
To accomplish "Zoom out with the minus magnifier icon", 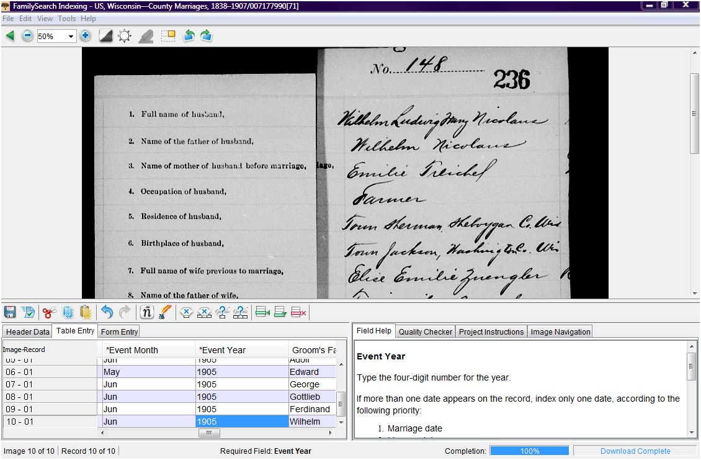I will (x=27, y=36).
